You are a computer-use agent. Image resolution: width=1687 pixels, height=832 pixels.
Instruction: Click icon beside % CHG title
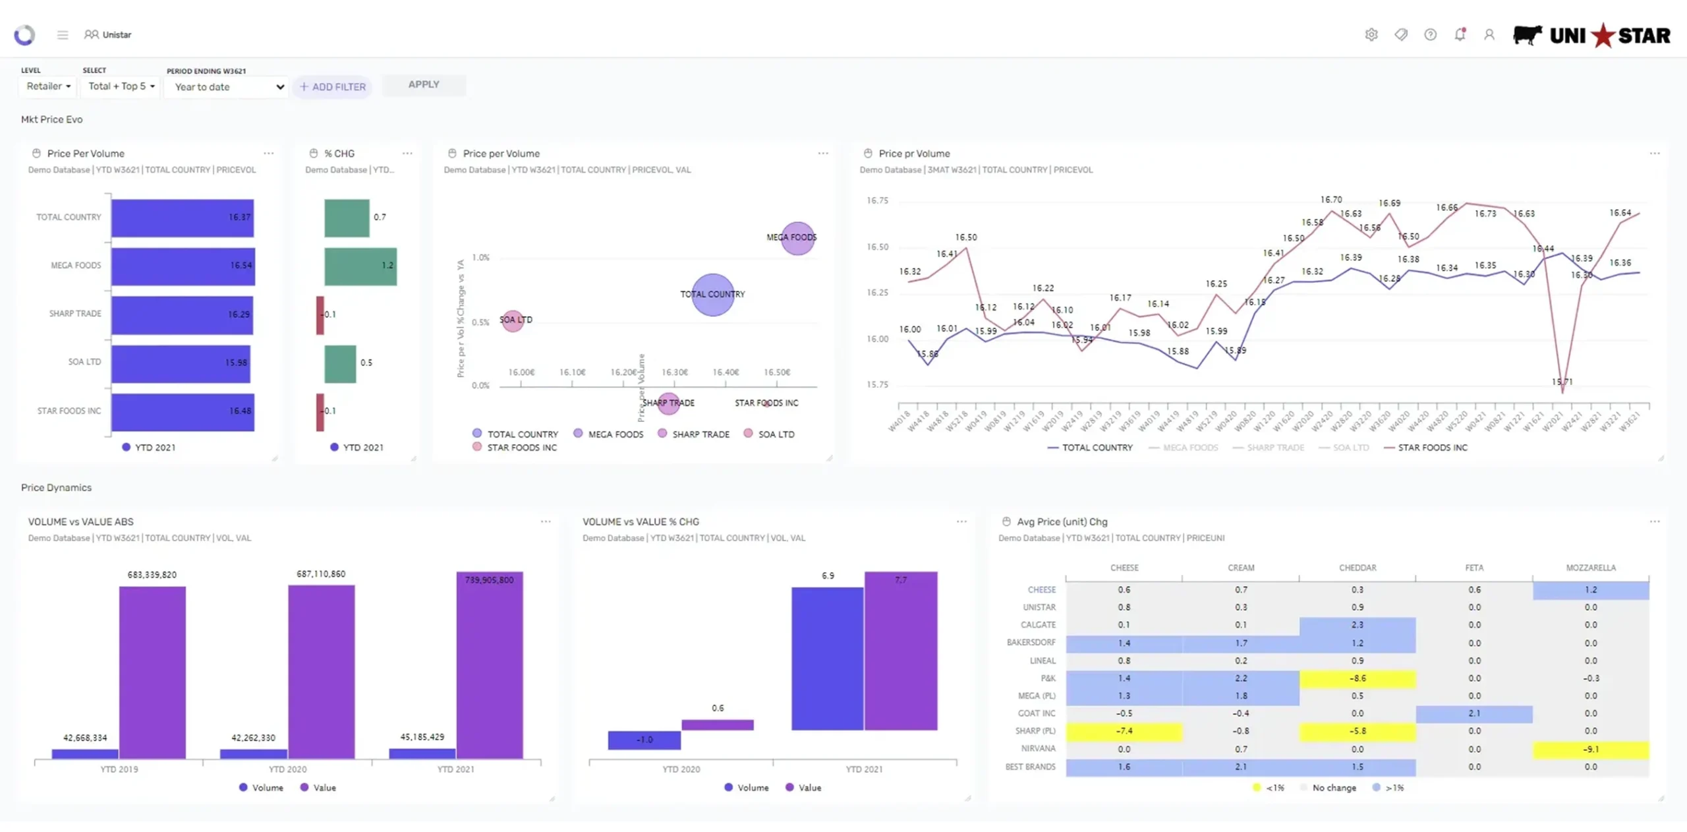[314, 153]
